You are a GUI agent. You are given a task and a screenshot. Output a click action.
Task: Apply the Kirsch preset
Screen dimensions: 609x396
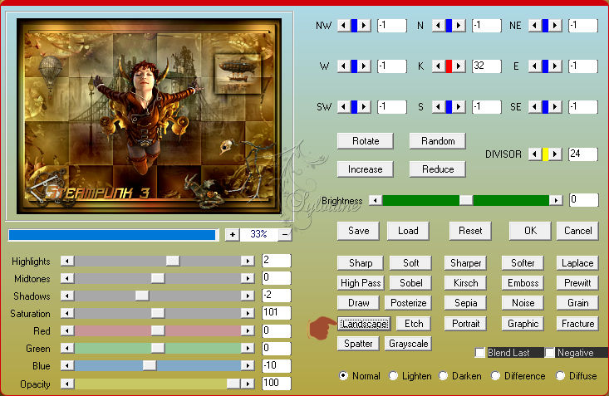coord(465,283)
